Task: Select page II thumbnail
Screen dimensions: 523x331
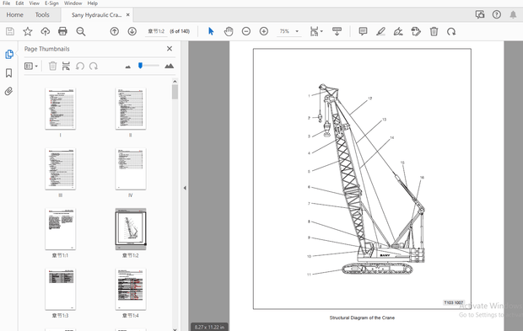Action: tap(131, 109)
